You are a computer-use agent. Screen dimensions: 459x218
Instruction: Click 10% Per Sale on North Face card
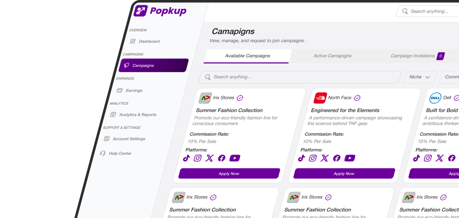point(317,142)
